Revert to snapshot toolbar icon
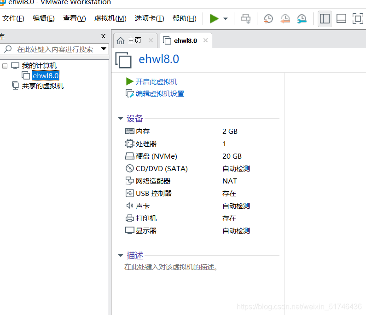The image size is (366, 315). point(285,19)
